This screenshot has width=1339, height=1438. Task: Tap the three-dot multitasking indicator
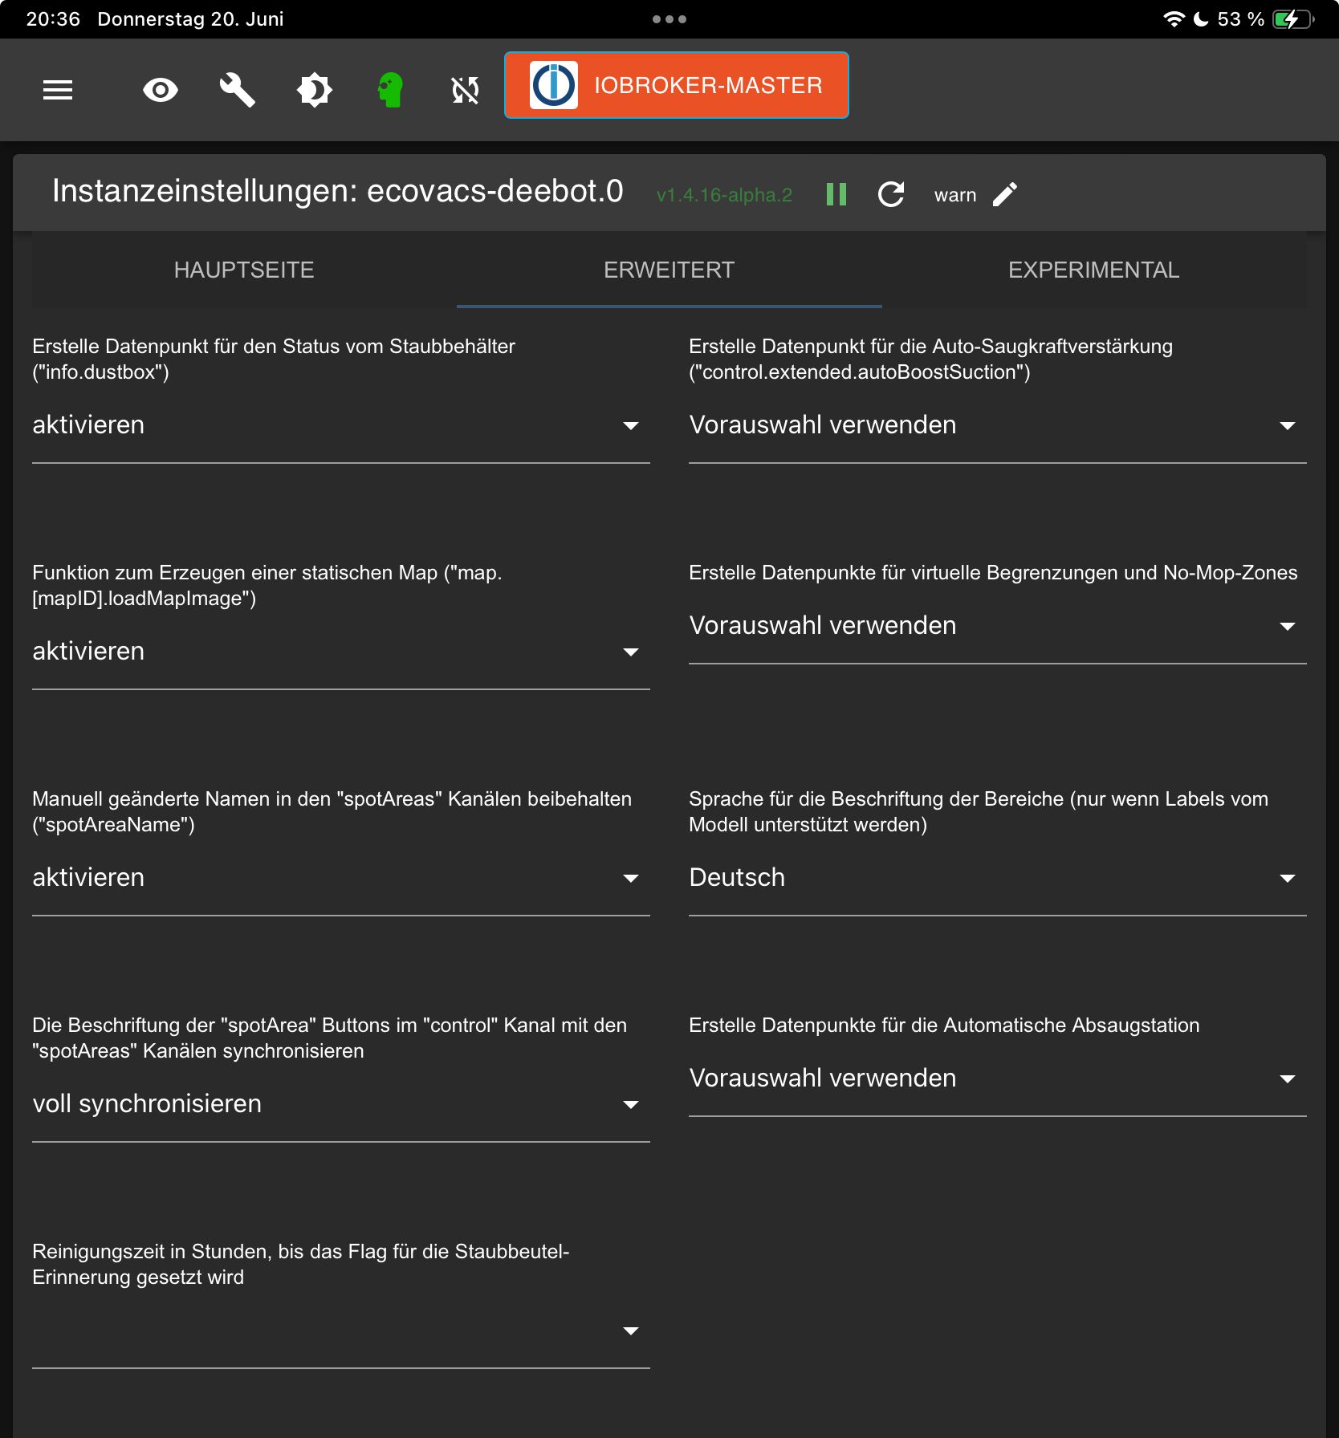pyautogui.click(x=669, y=19)
